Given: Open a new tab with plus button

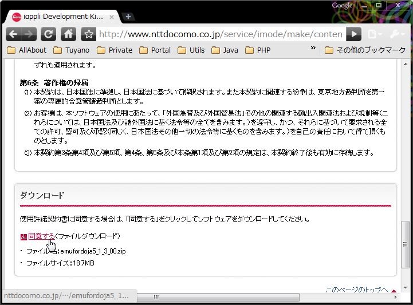Looking at the screenshot, I should click(x=129, y=17).
